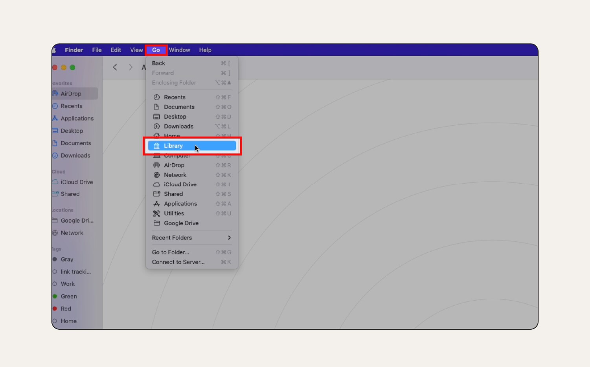
Task: Select Utilities in the Go menu
Action: tap(192, 214)
